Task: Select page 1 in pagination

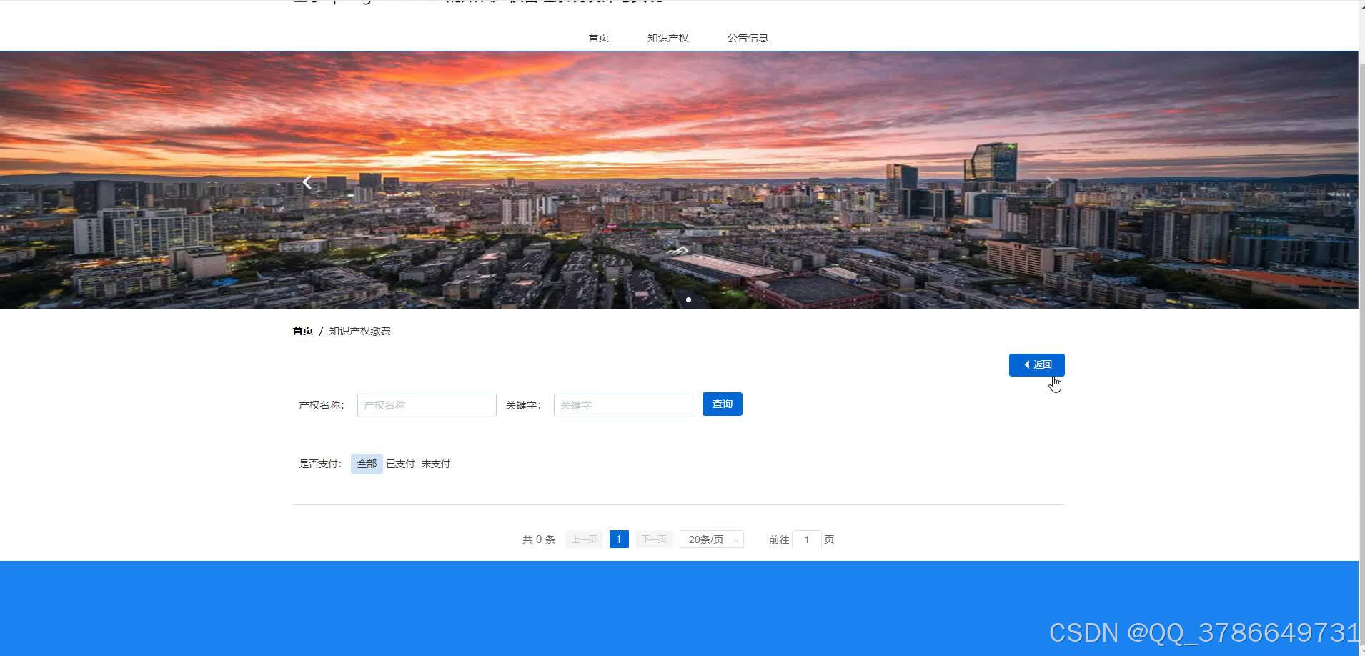Action: 618,539
